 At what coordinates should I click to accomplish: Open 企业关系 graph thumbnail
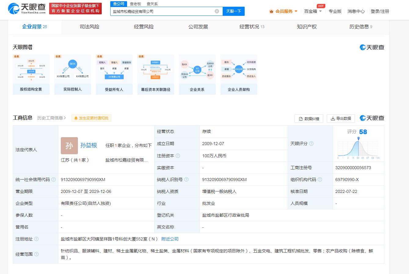[x=197, y=75]
